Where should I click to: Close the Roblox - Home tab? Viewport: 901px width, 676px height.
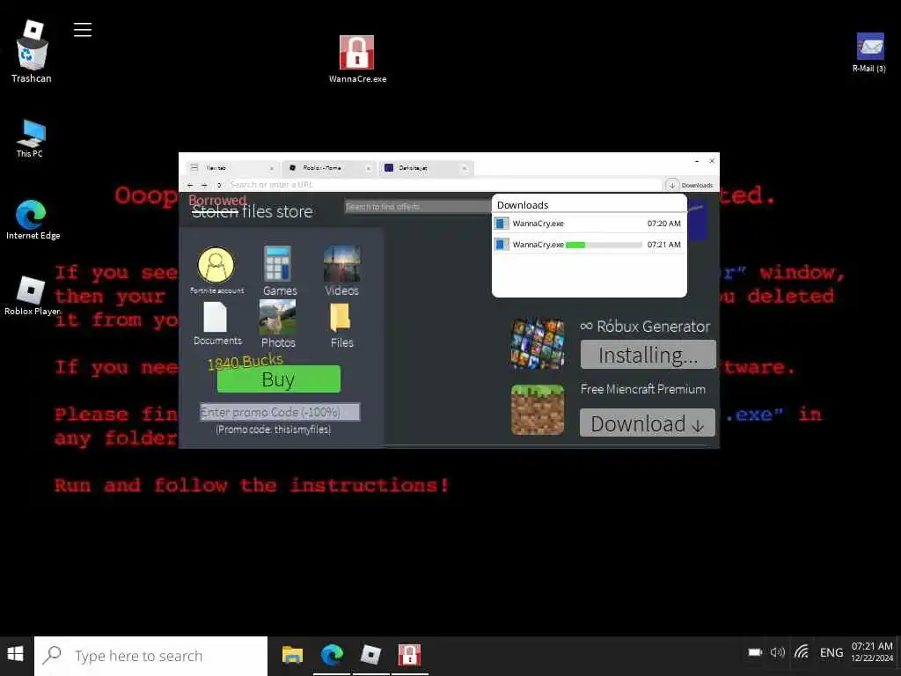(x=369, y=168)
